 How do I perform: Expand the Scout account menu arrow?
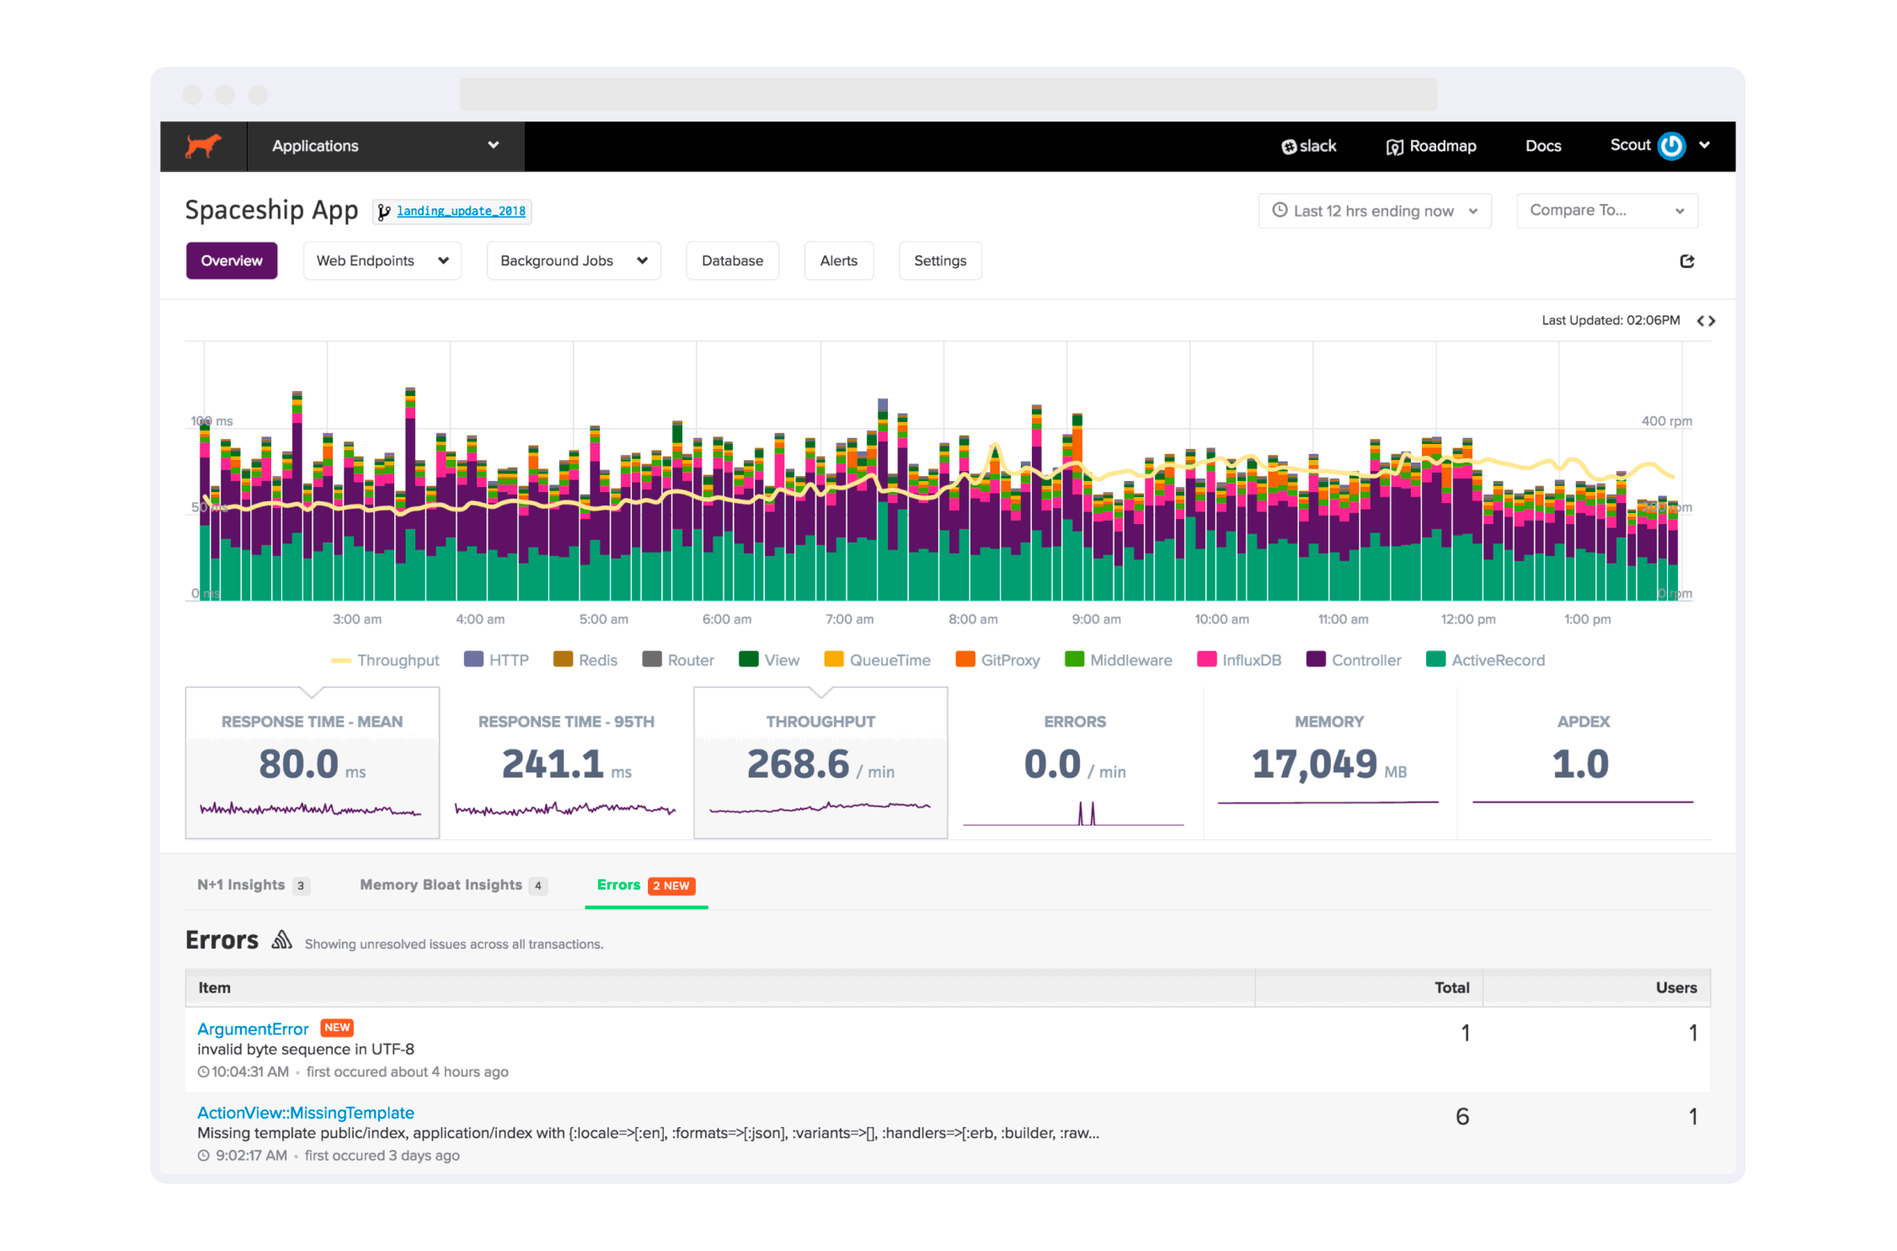1705,145
